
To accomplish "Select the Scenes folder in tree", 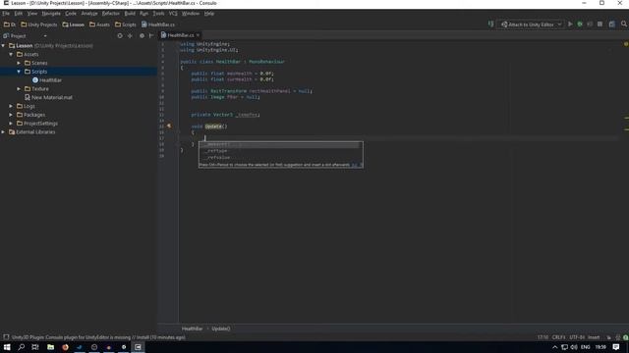I will point(35,63).
